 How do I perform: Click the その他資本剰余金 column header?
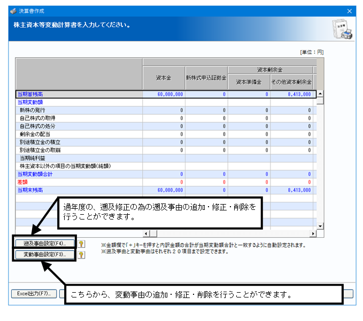(291, 82)
